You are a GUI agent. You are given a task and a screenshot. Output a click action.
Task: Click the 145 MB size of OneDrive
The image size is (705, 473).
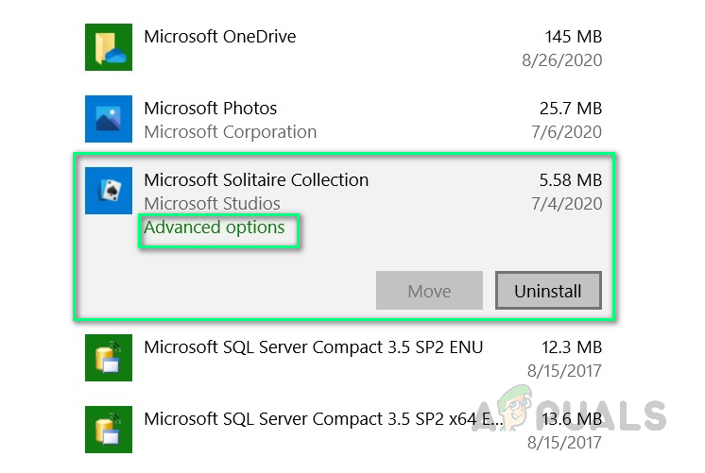coord(573,38)
